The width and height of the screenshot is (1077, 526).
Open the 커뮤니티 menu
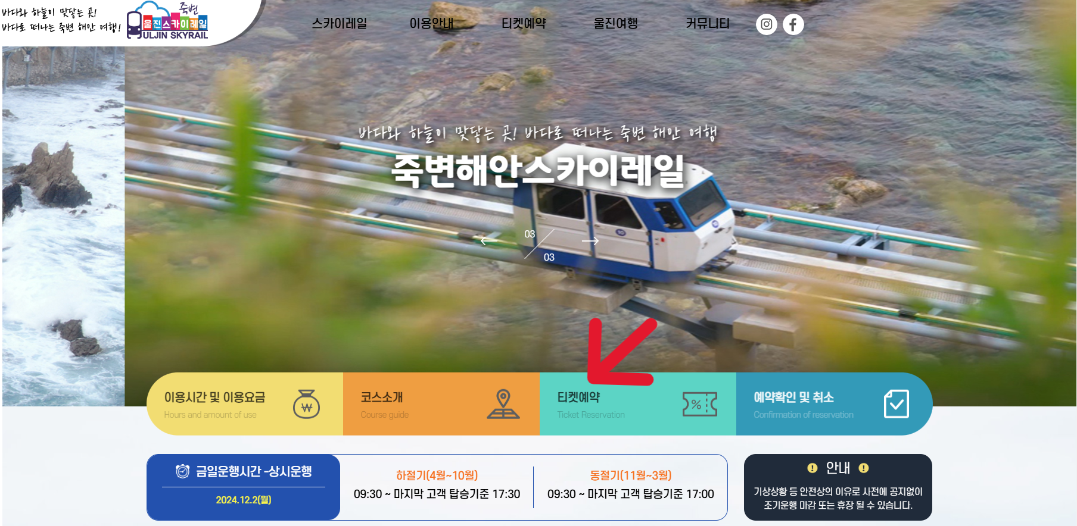[708, 23]
